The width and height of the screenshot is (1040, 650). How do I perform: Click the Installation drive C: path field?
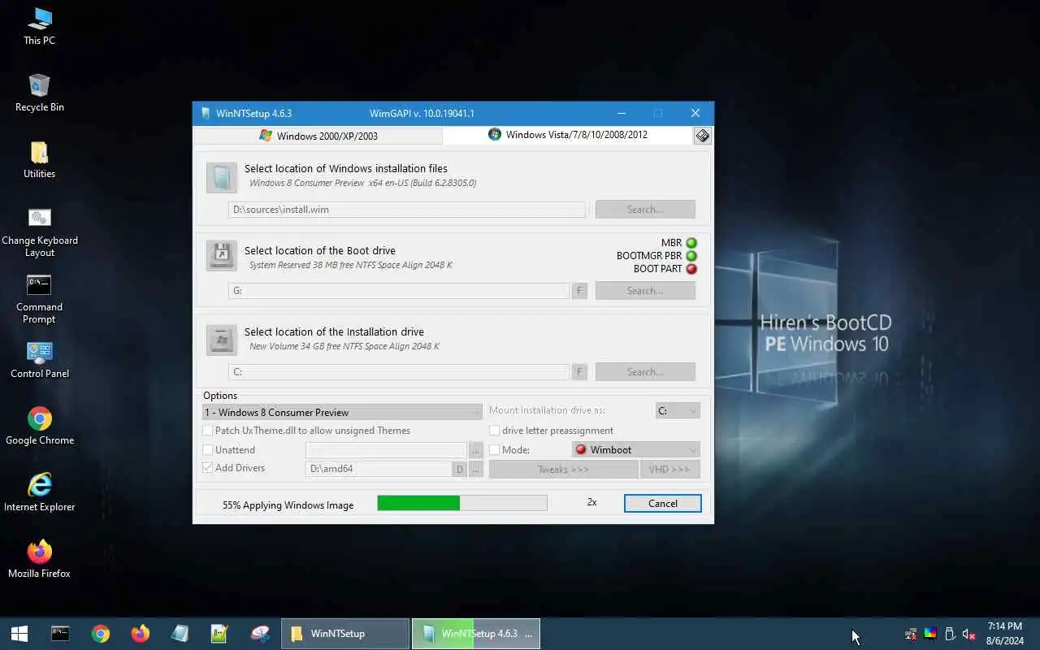click(x=399, y=371)
